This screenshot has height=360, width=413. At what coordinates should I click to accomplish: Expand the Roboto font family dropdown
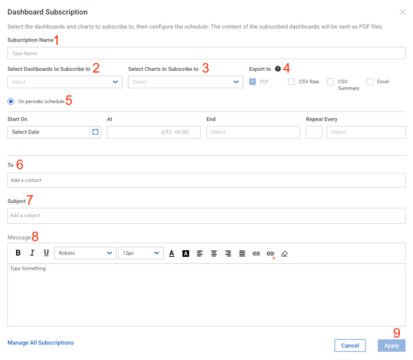click(85, 253)
